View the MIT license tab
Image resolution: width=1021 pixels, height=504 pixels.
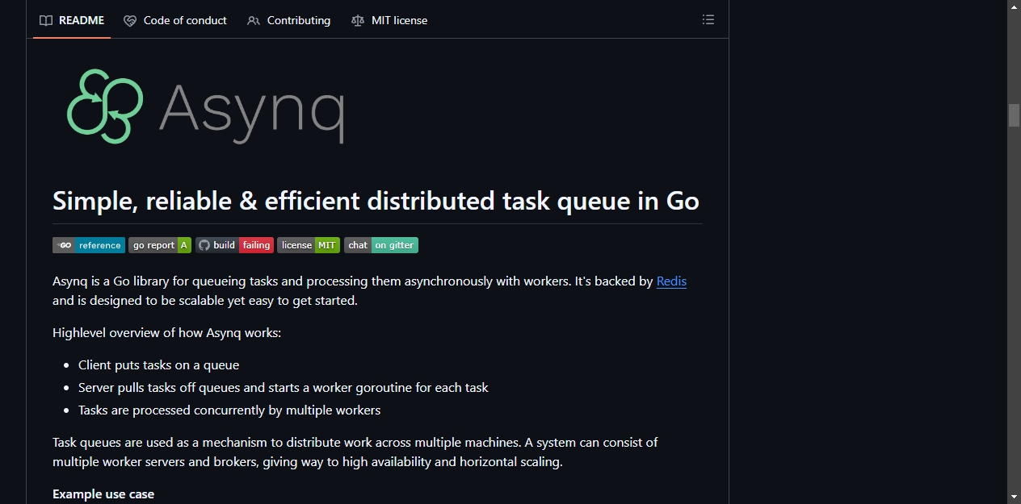(389, 20)
